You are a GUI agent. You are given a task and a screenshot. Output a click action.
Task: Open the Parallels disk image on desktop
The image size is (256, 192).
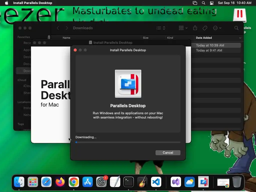click(239, 15)
